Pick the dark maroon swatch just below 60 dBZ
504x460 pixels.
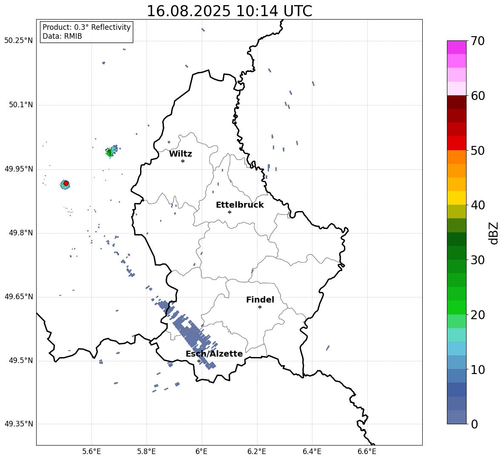(456, 102)
